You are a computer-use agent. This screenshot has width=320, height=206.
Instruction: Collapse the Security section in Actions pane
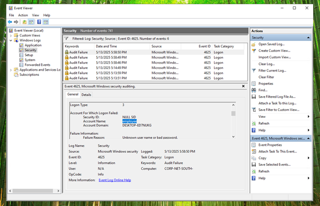click(308, 38)
